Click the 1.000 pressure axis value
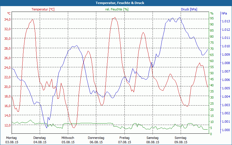The image size is (232, 145). click(x=226, y=130)
